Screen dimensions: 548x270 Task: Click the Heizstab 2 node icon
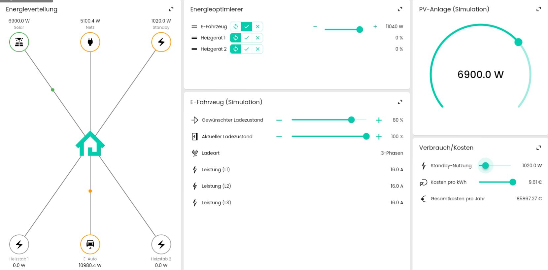pos(161,244)
